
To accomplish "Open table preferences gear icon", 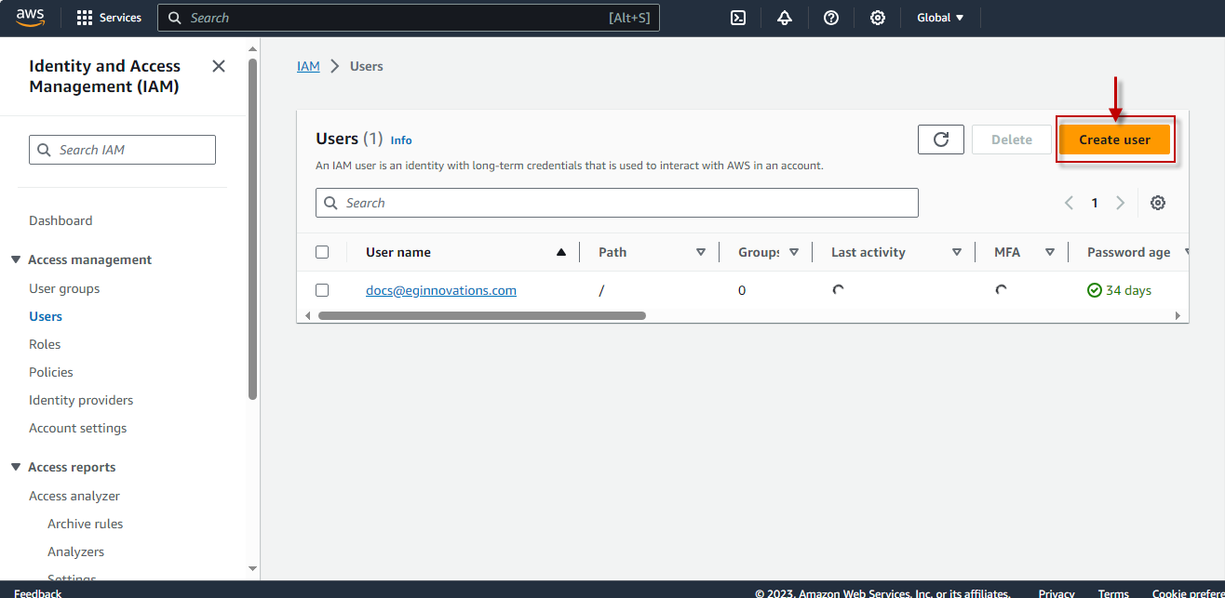I will click(1158, 203).
